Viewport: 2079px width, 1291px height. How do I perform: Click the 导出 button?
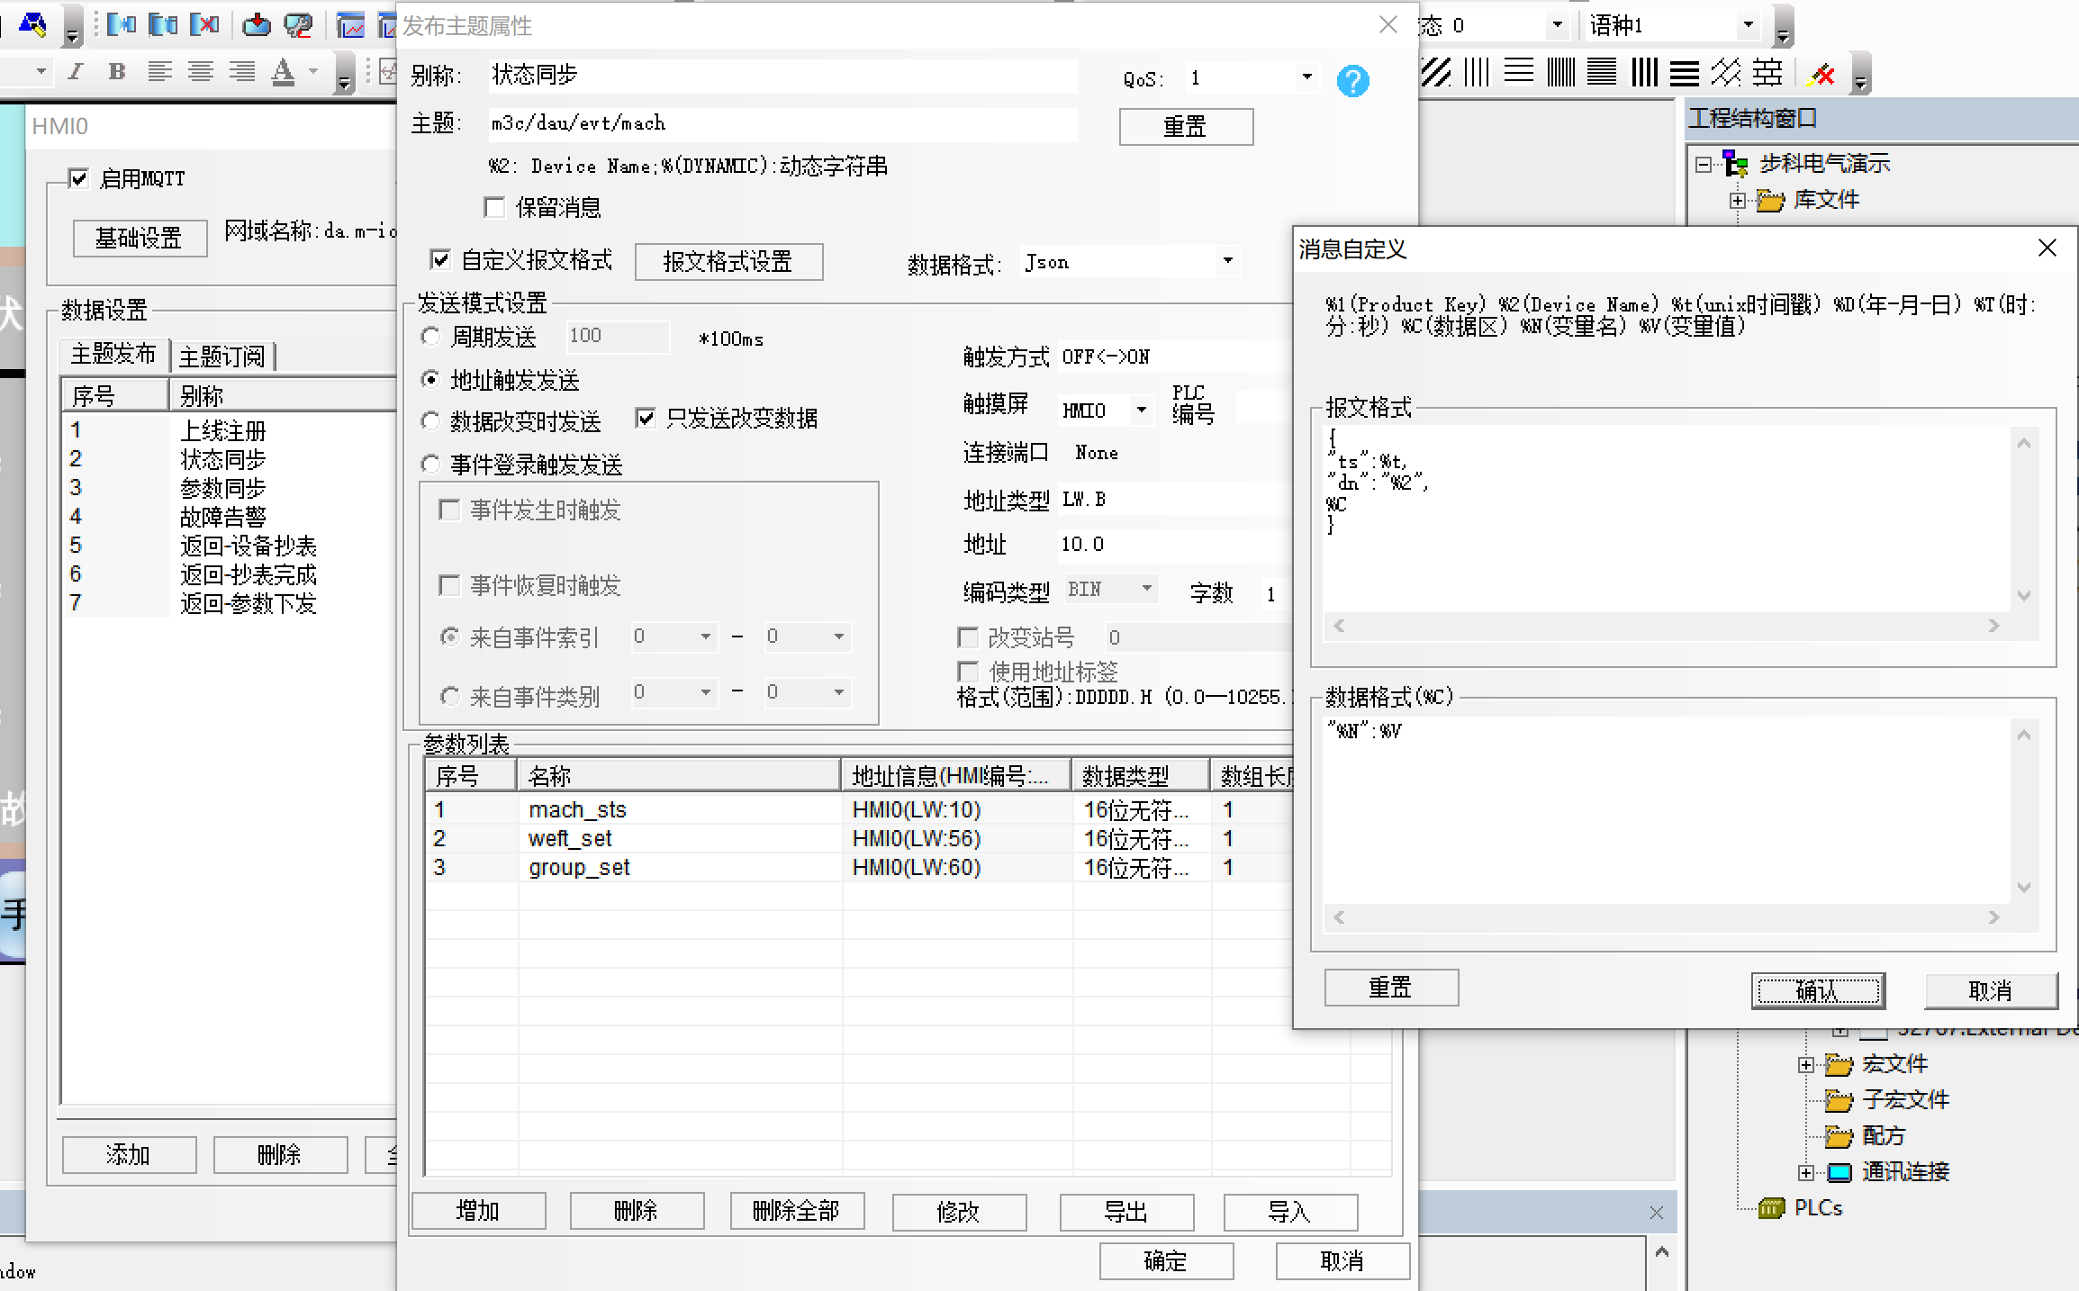(1126, 1213)
